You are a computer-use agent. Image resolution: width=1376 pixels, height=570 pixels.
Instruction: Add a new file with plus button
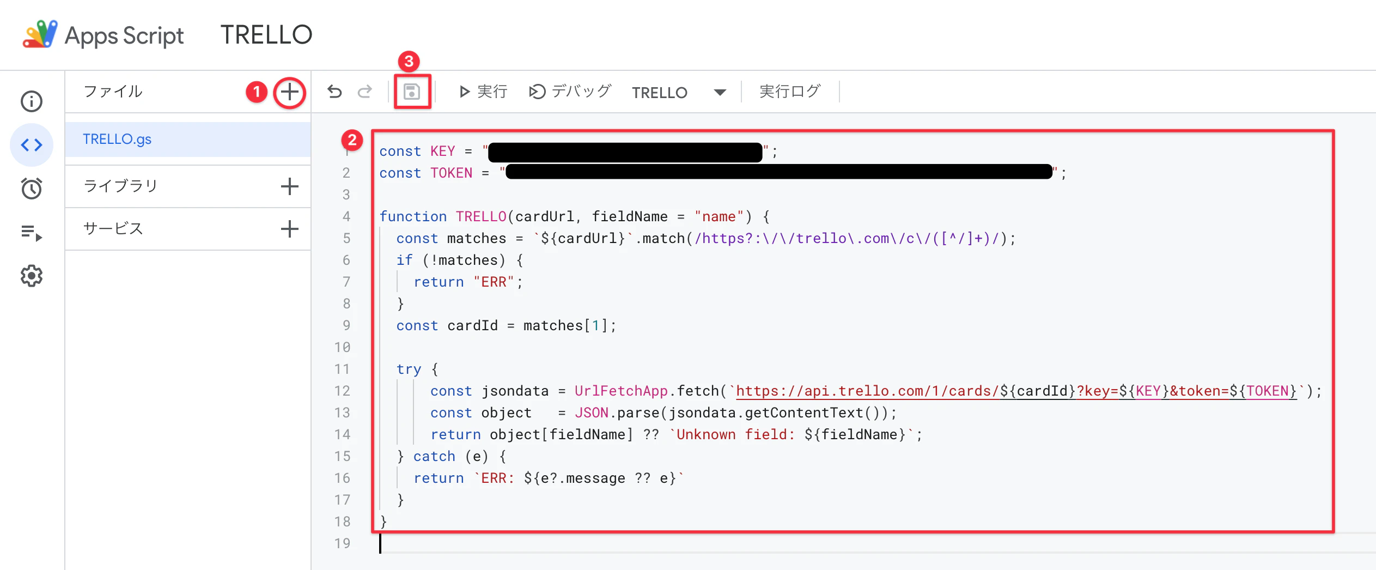[x=289, y=92]
